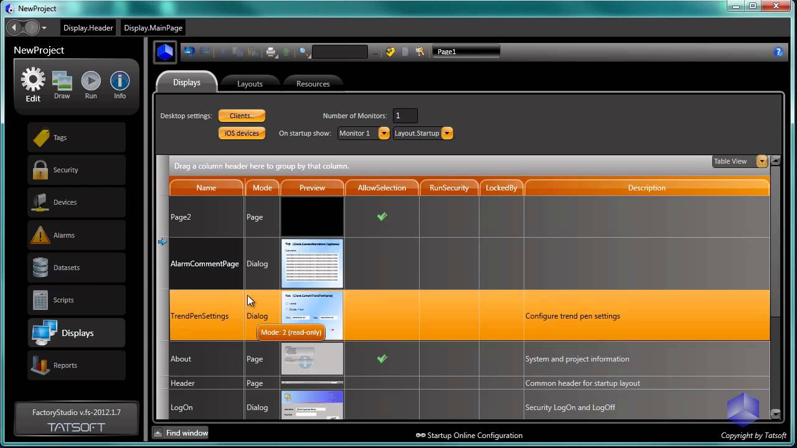The height and width of the screenshot is (448, 797).
Task: Switch to the Resources tab
Action: click(313, 83)
